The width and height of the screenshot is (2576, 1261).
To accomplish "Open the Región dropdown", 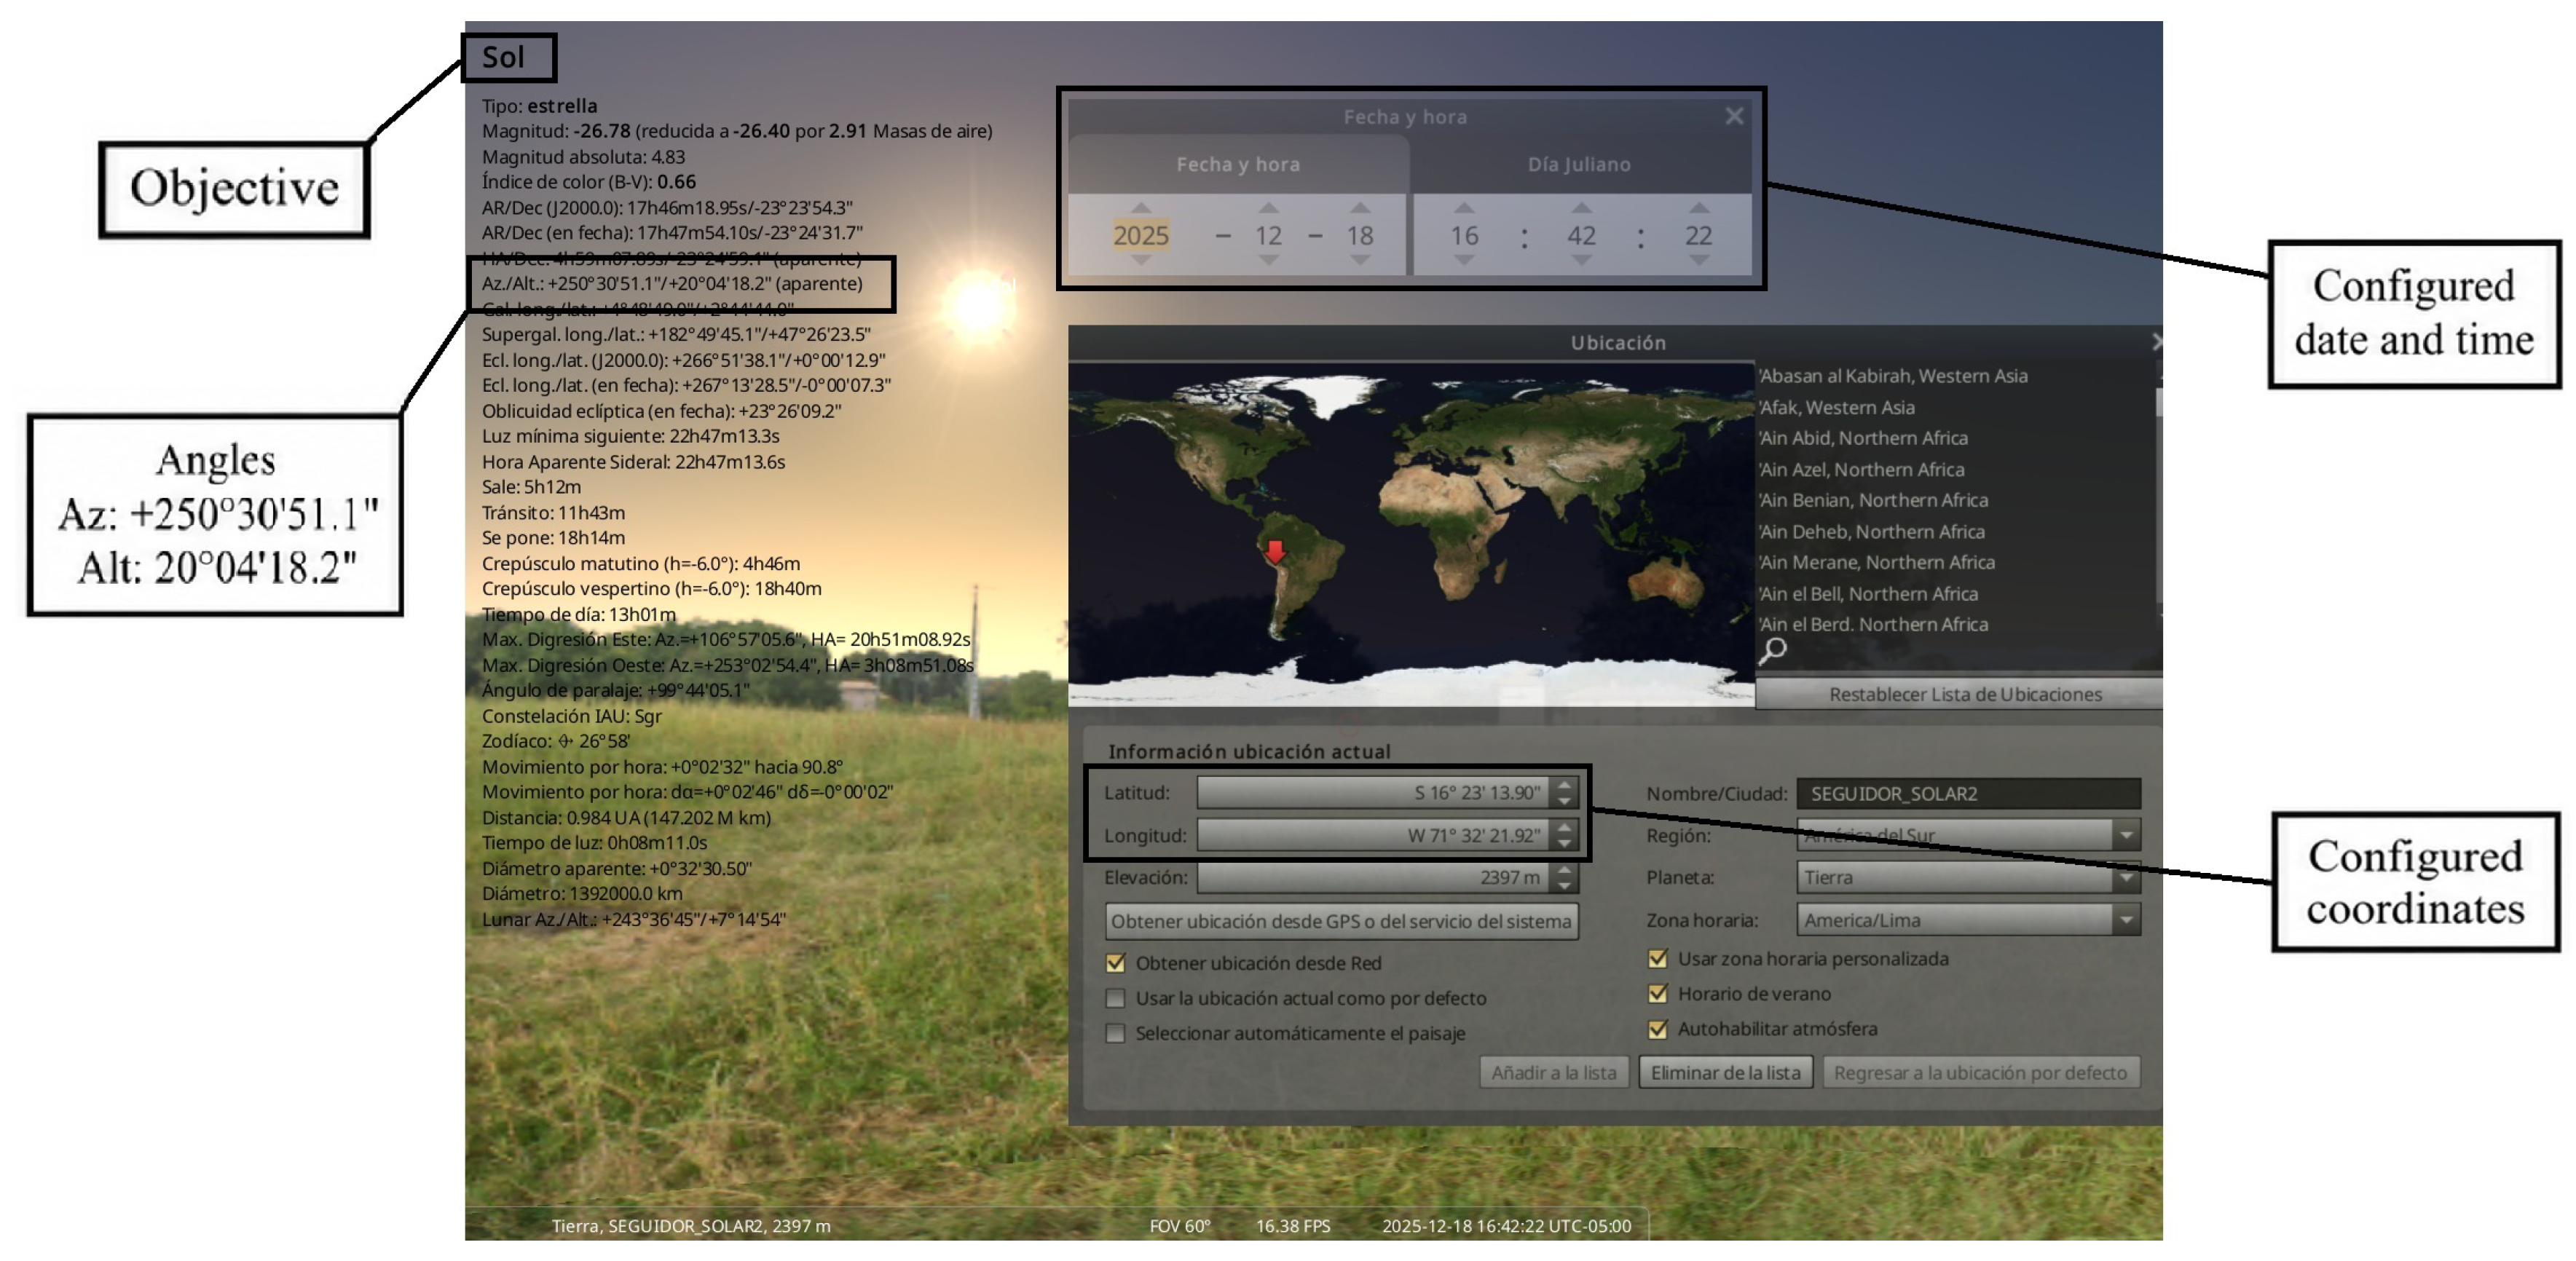I will point(1968,835).
